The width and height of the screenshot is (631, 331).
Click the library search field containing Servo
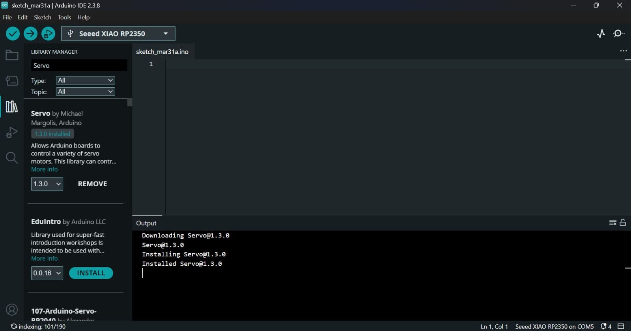pos(79,65)
